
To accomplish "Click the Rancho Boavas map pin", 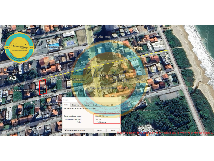I will coord(10,71).
